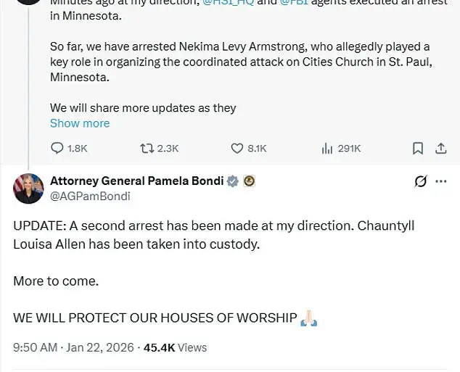This screenshot has width=460, height=372.
Task: Click the 45.4K Views count
Action: coord(175,348)
